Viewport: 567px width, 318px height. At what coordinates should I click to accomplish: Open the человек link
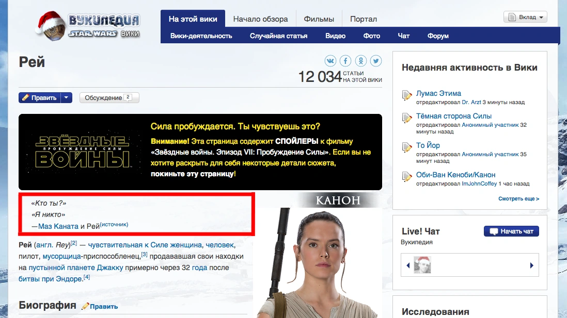point(219,245)
